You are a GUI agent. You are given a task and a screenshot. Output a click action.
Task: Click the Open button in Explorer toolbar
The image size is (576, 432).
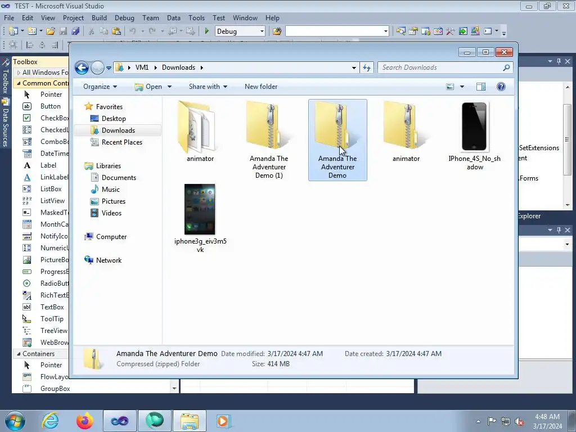tap(148, 87)
